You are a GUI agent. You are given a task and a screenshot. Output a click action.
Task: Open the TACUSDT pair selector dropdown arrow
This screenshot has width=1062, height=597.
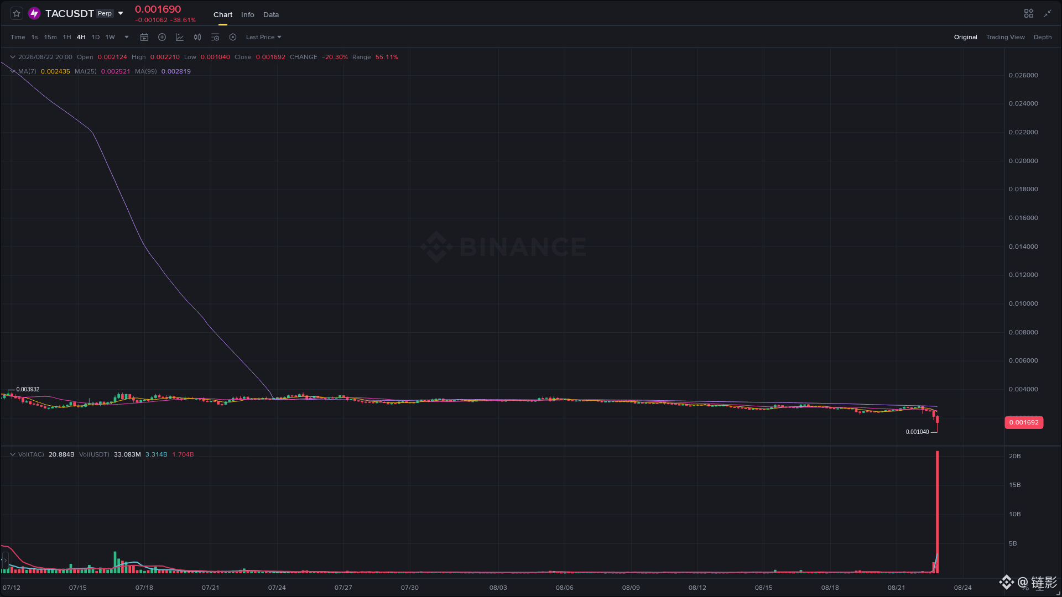tap(121, 13)
